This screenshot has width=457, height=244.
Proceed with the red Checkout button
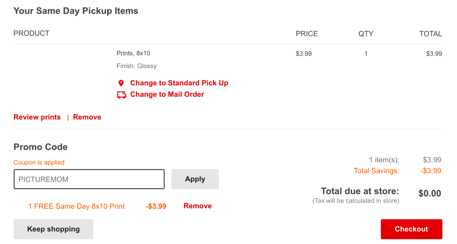[411, 229]
